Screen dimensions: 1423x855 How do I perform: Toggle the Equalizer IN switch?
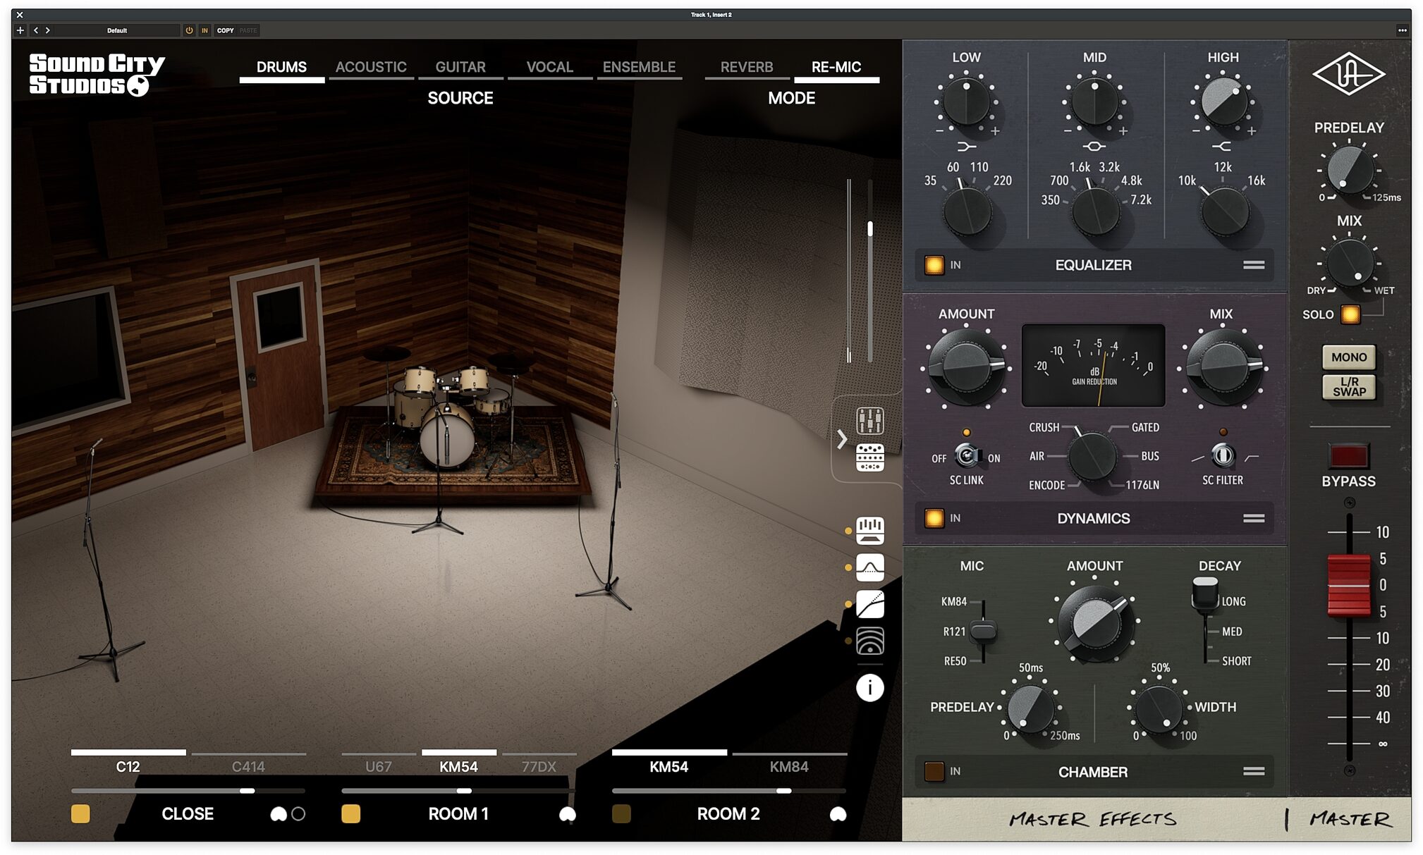click(934, 265)
